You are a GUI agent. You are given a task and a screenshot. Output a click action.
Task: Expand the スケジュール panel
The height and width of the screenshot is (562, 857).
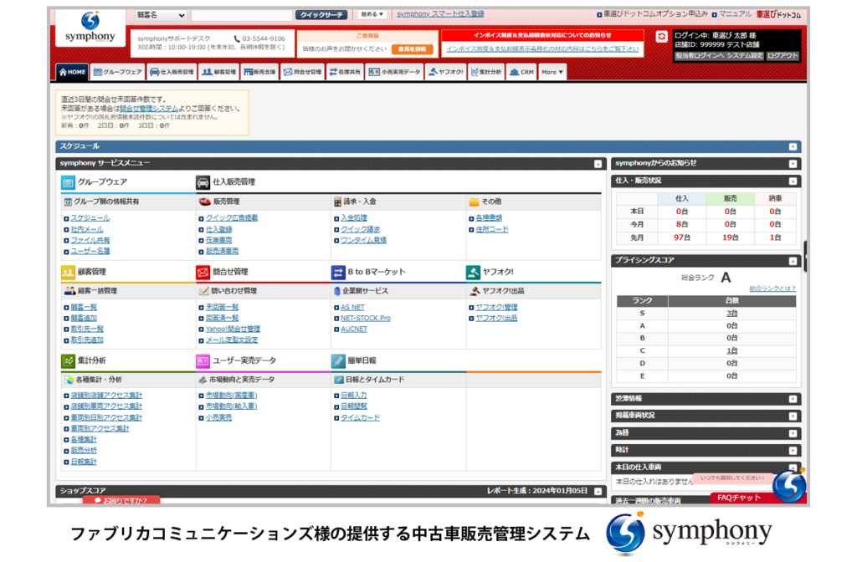(x=793, y=147)
